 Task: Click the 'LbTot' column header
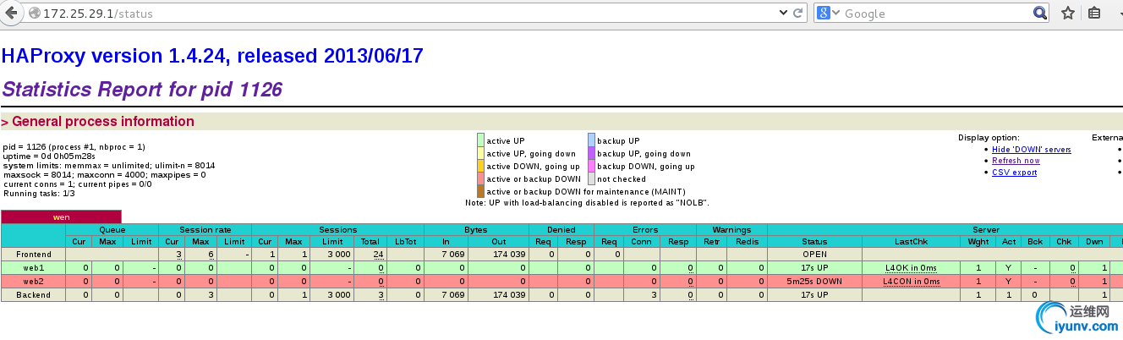405,242
